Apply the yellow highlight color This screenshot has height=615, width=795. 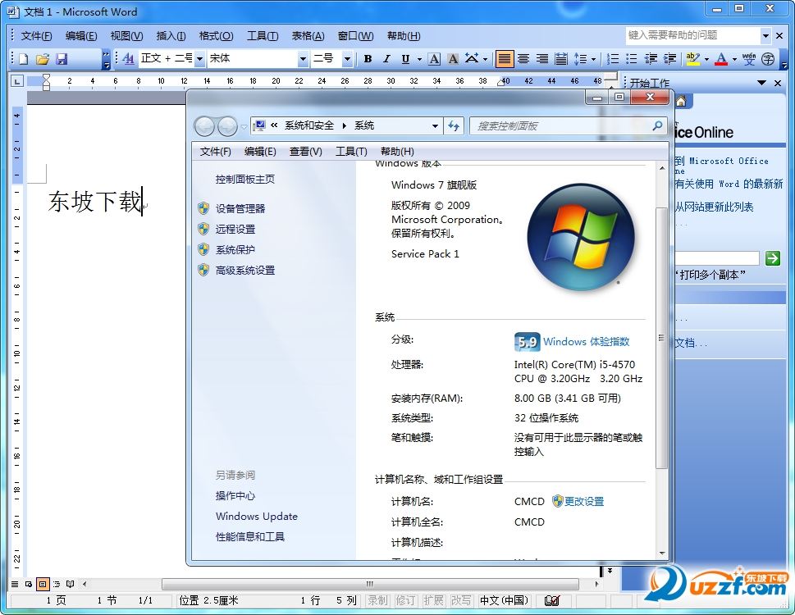(692, 59)
